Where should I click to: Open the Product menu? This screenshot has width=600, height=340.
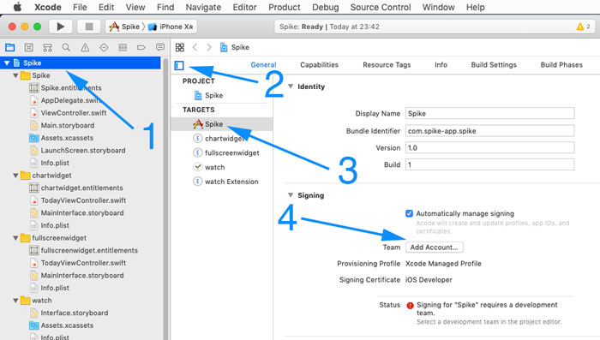285,7
